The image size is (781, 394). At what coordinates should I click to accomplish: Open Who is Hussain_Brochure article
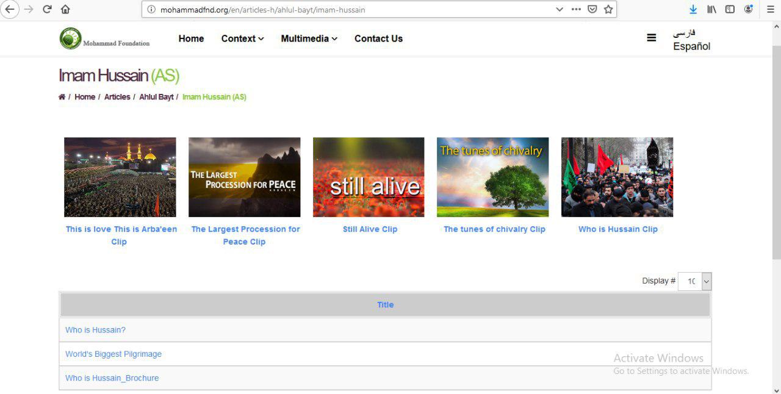(x=112, y=378)
